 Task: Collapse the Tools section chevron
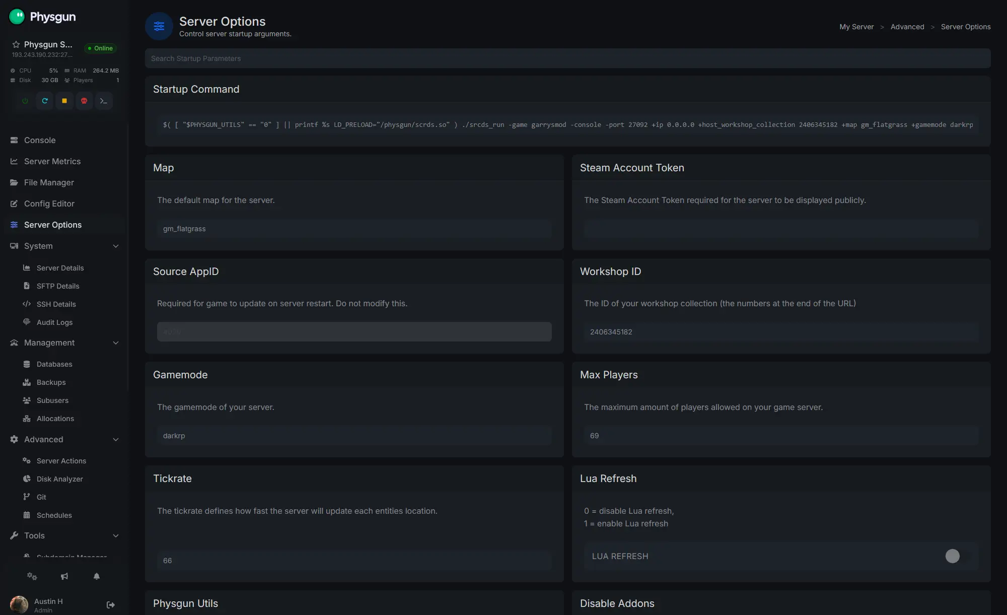click(116, 536)
